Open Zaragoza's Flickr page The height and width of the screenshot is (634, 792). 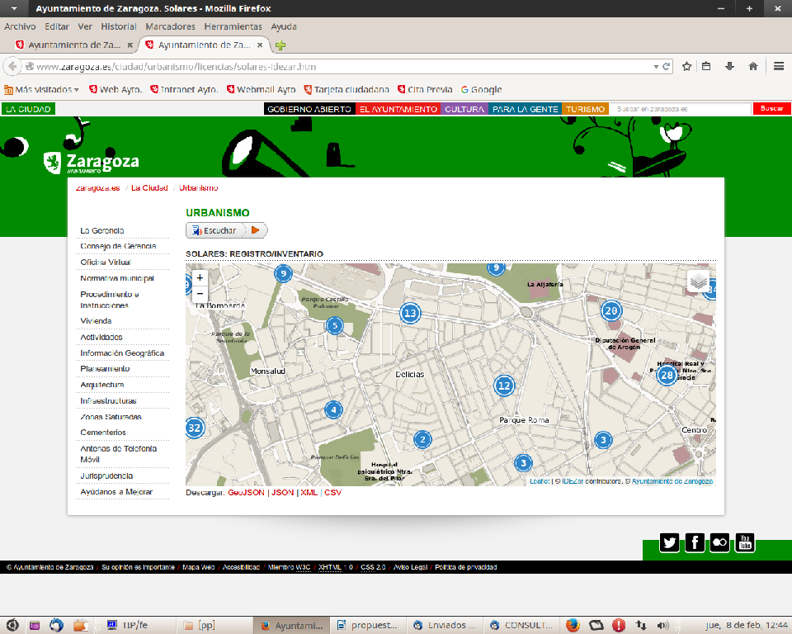(x=719, y=542)
